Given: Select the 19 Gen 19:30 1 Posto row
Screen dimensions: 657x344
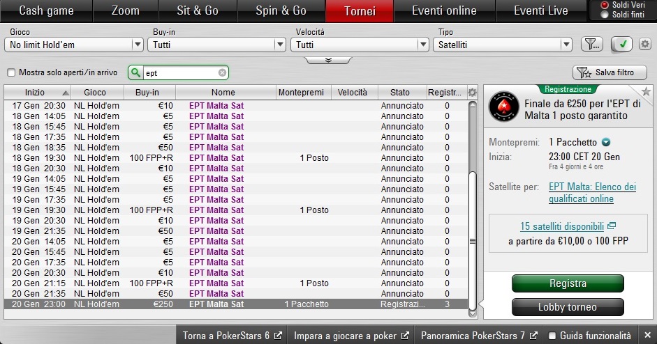Looking at the screenshot, I should [x=236, y=210].
